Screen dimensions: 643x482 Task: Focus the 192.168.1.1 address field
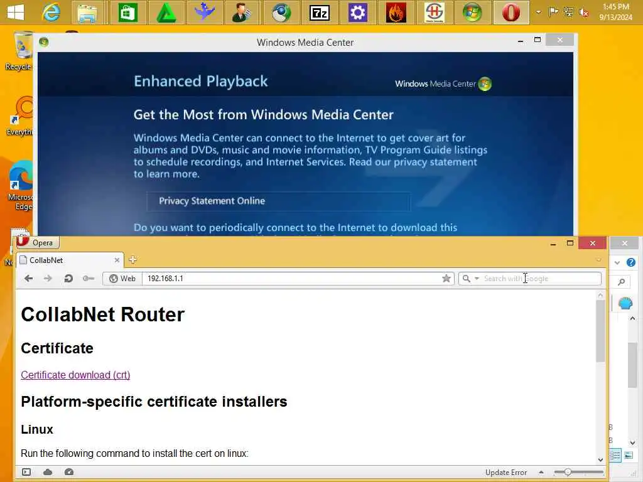pyautogui.click(x=293, y=279)
